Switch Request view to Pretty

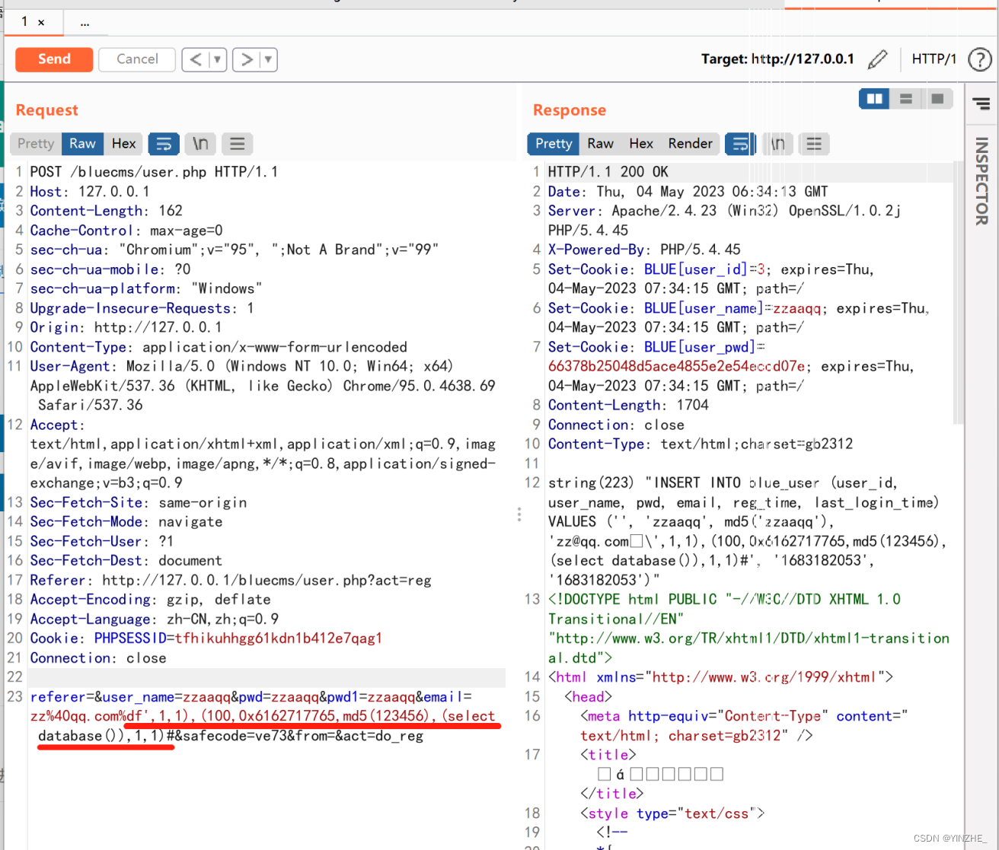click(x=36, y=144)
